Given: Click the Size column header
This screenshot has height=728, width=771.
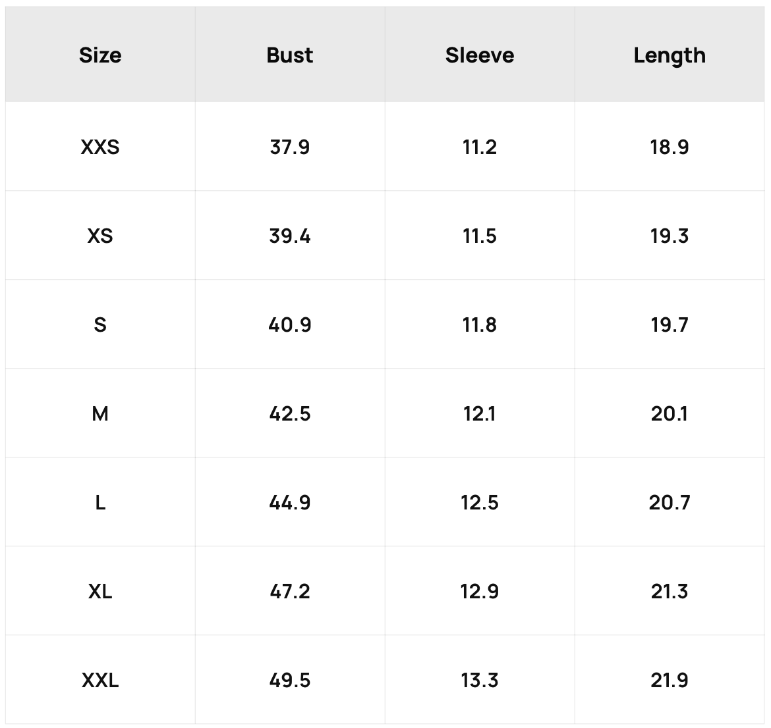Looking at the screenshot, I should coord(100,55).
